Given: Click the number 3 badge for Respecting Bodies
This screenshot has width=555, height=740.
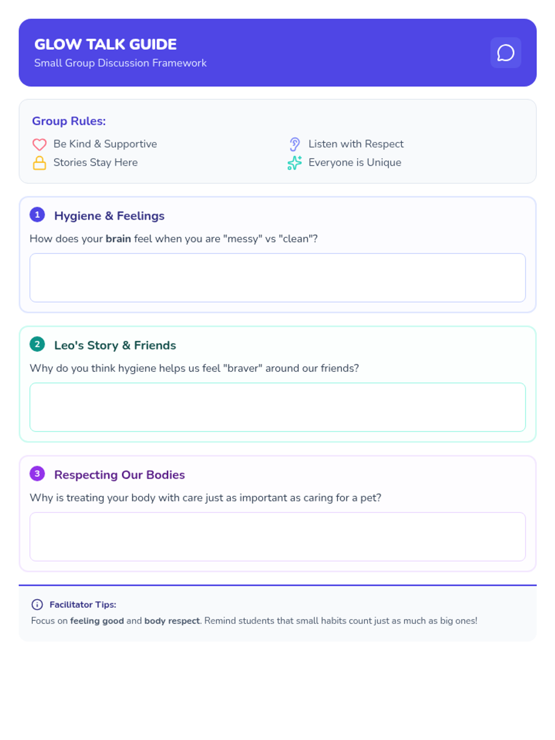Looking at the screenshot, I should (x=37, y=474).
